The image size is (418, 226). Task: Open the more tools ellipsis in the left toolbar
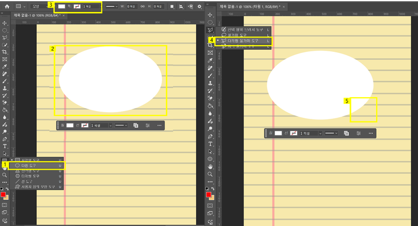4,182
